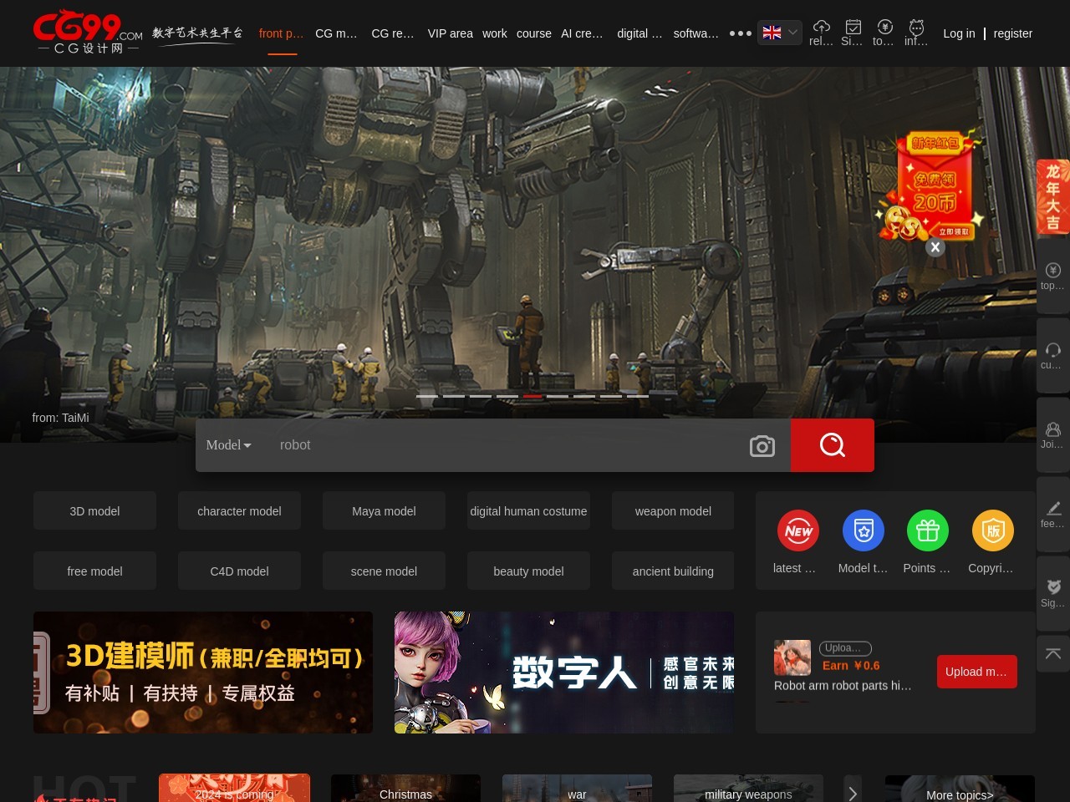Expand the three-dot more navigation menu
This screenshot has height=802, width=1070.
(x=740, y=33)
